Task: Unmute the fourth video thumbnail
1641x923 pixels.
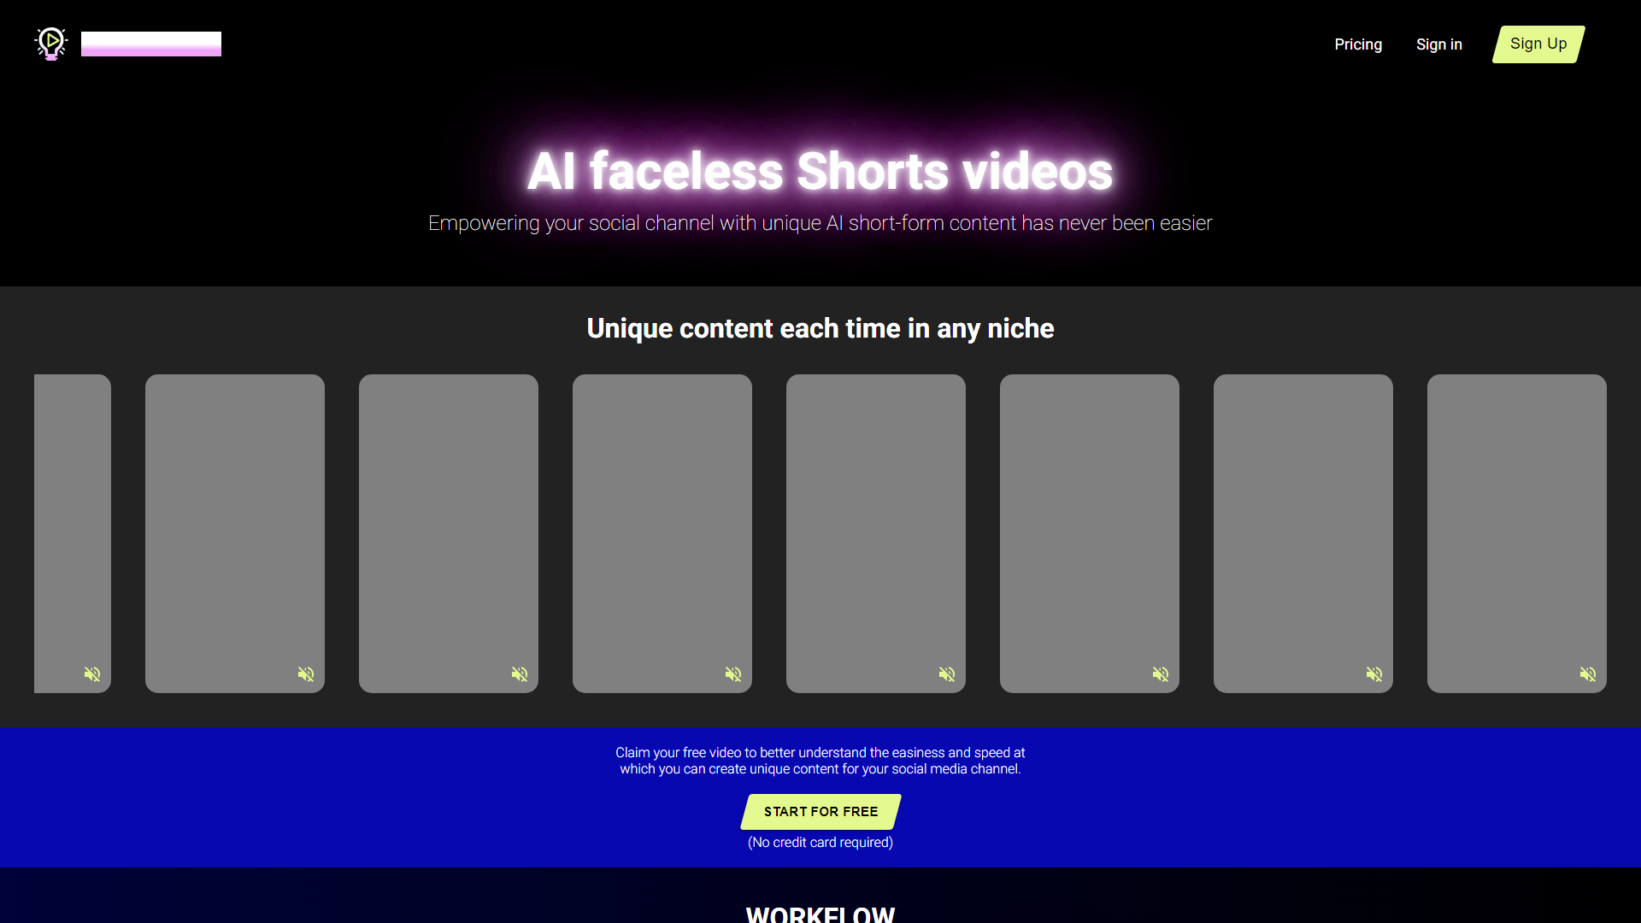Action: pyautogui.click(x=733, y=674)
